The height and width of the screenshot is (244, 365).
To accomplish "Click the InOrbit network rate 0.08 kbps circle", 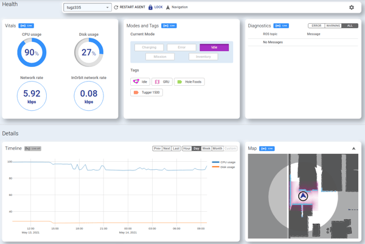I will (x=89, y=96).
